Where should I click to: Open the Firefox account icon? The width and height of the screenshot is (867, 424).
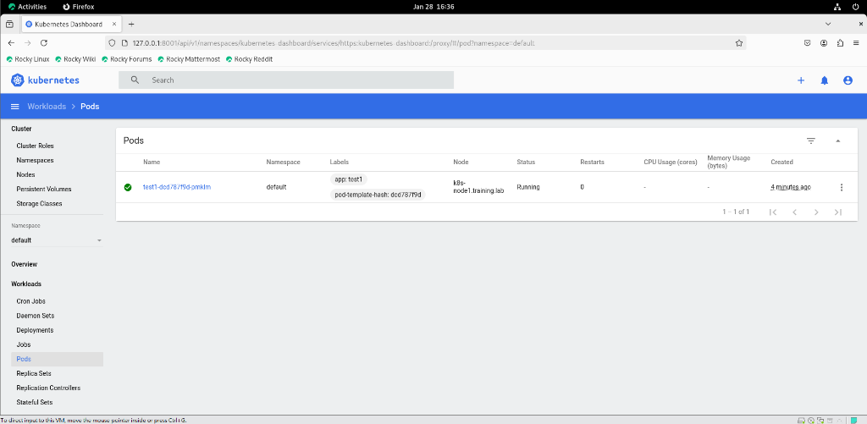824,42
